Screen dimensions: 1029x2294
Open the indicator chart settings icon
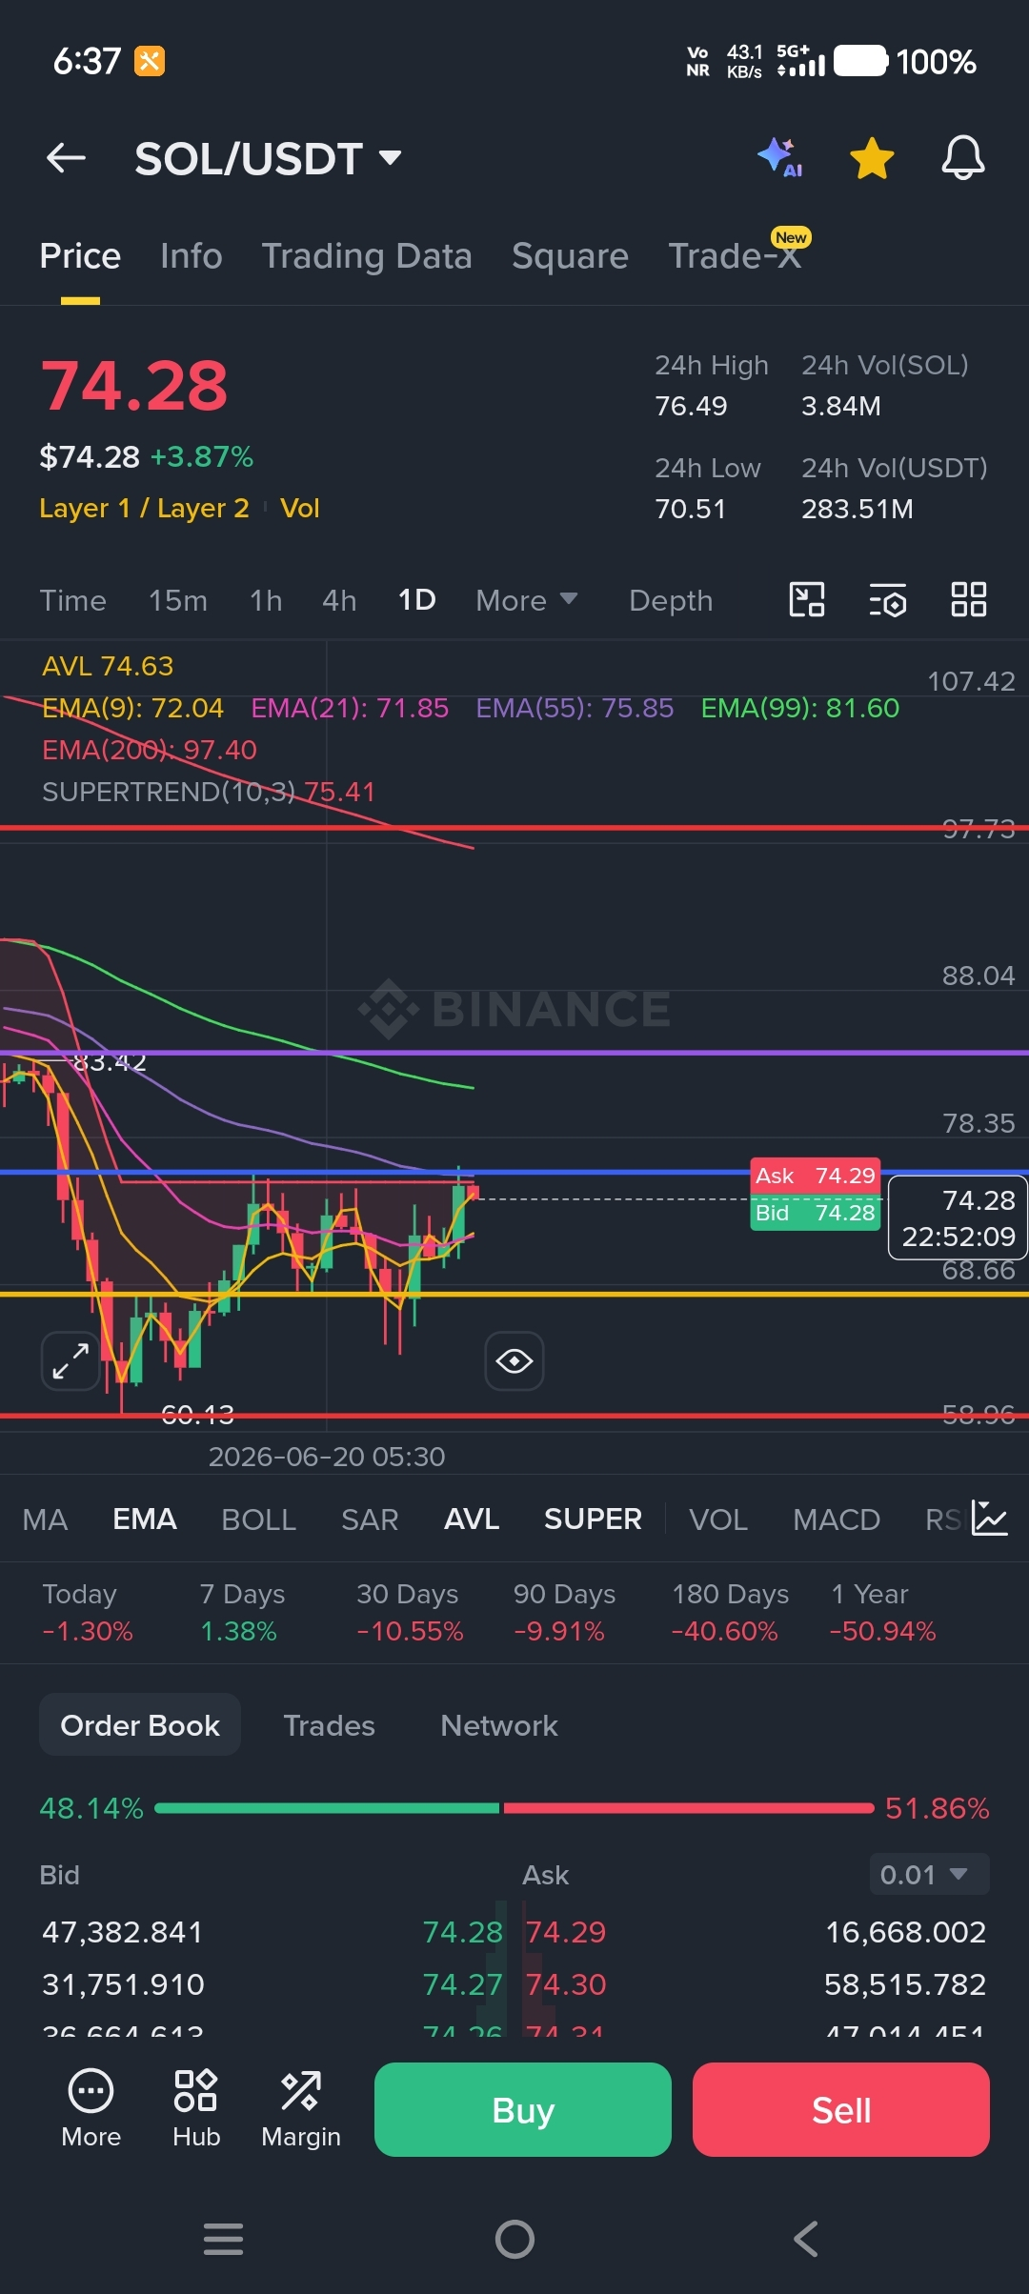click(989, 1519)
